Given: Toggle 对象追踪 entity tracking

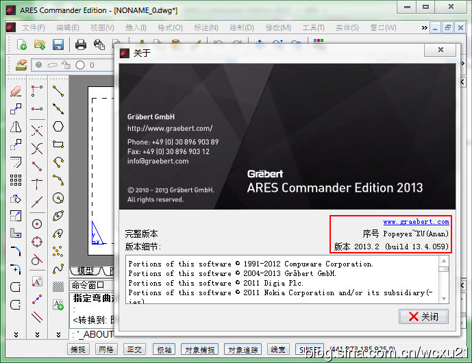Looking at the screenshot, I should (x=243, y=349).
